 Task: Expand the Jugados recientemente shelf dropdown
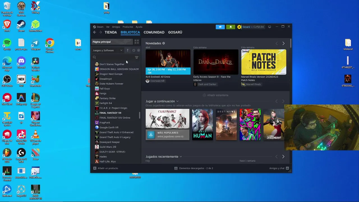[181, 157]
